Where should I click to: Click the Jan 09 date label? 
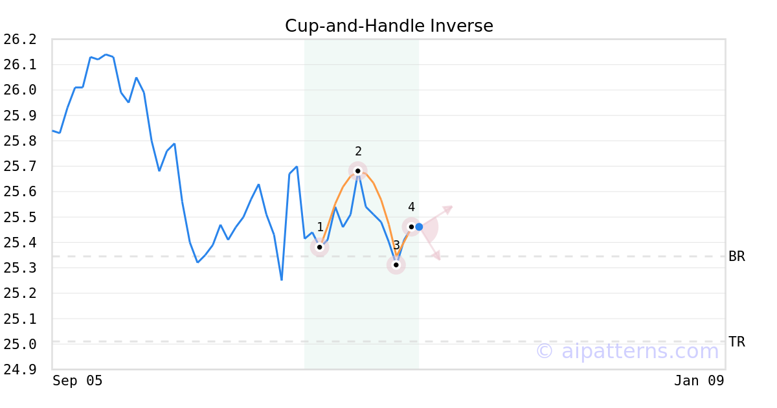[699, 381]
